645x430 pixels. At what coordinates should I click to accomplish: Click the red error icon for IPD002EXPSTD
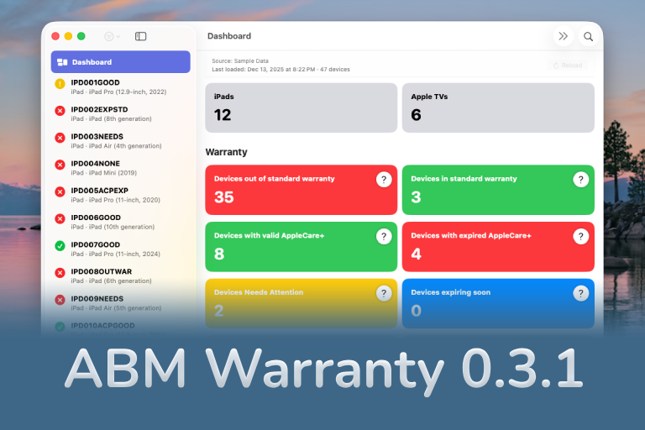tap(60, 111)
